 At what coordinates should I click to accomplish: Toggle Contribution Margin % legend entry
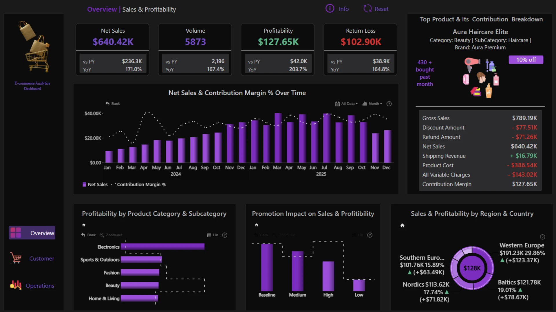point(138,184)
